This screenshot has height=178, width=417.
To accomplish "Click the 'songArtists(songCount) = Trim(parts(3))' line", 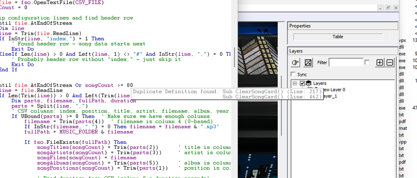I will click(99, 153).
